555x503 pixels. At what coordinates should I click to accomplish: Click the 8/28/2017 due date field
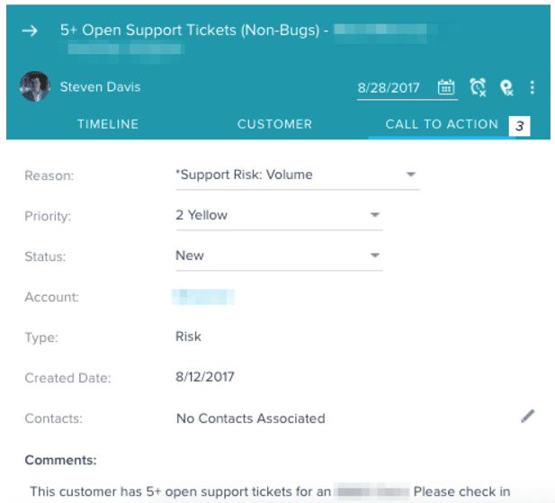pos(389,88)
